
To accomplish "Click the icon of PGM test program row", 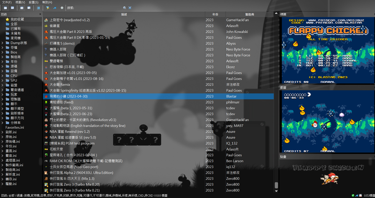I will pos(46,143).
